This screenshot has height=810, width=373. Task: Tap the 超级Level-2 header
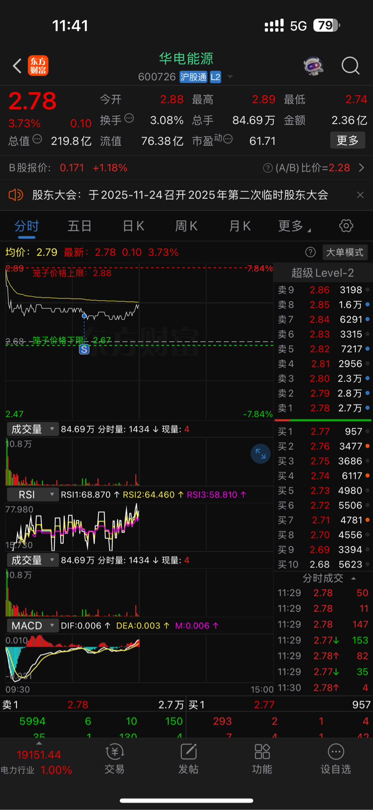(x=322, y=273)
